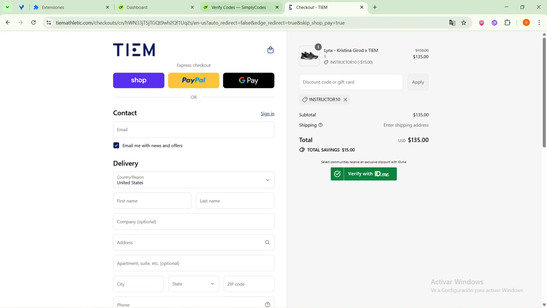Focus the ZIP code field

[249, 284]
